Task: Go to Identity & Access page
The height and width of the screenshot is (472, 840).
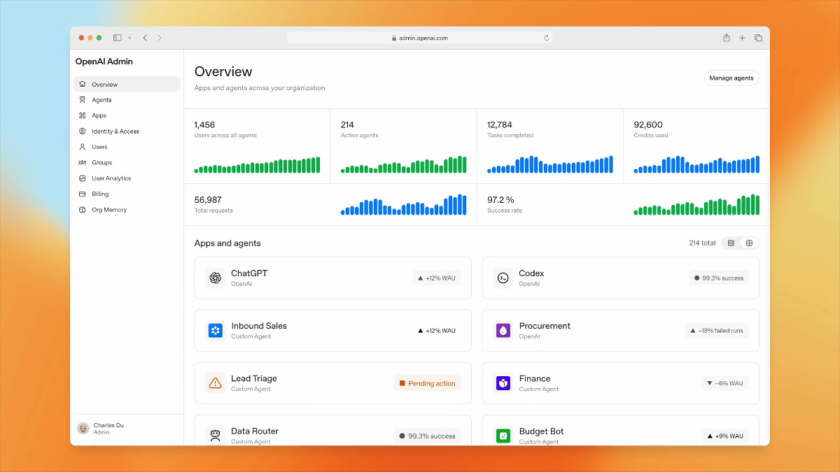Action: [x=115, y=131]
